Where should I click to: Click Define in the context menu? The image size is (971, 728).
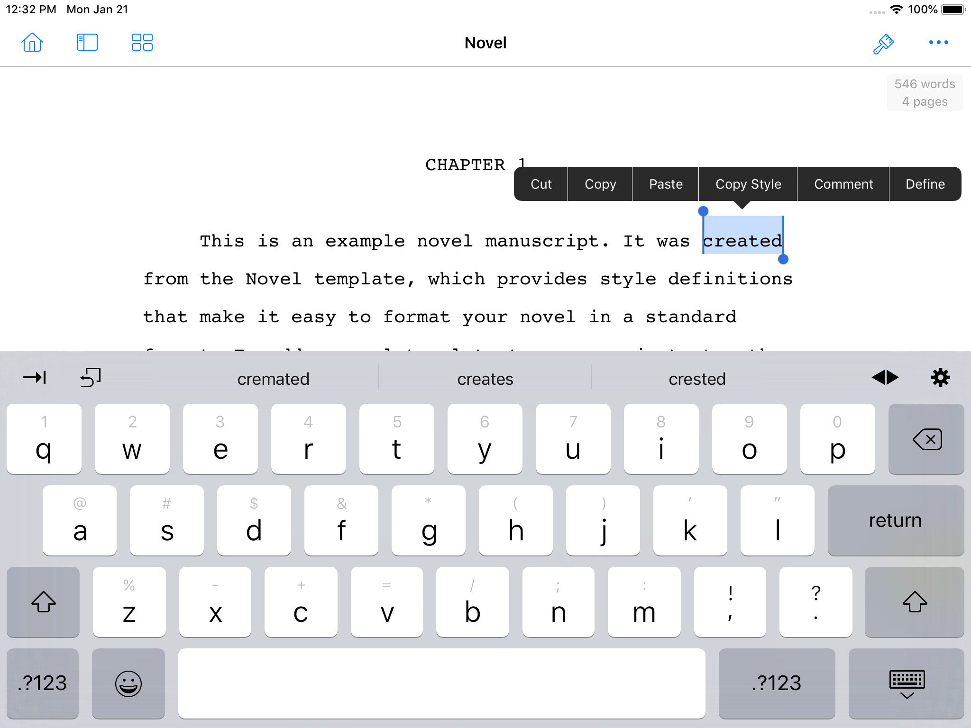tap(925, 183)
